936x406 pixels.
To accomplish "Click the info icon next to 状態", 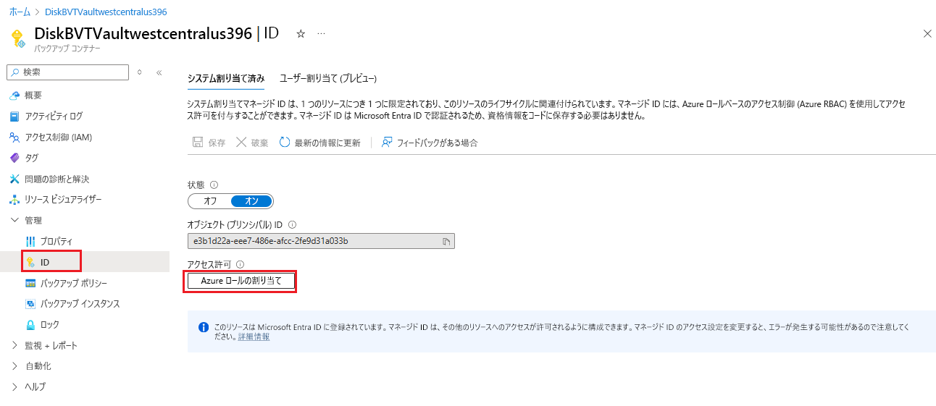I will [214, 185].
